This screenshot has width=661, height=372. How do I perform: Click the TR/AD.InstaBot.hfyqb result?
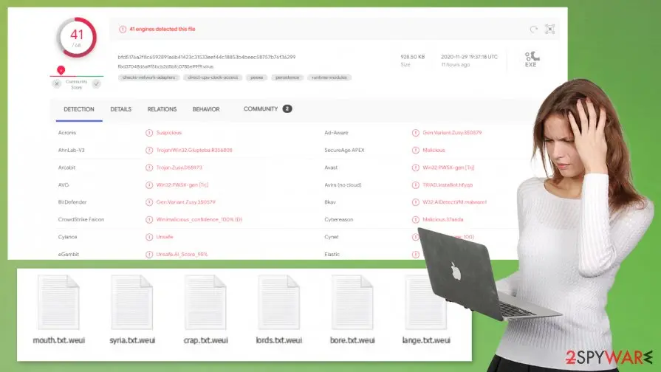448,185
